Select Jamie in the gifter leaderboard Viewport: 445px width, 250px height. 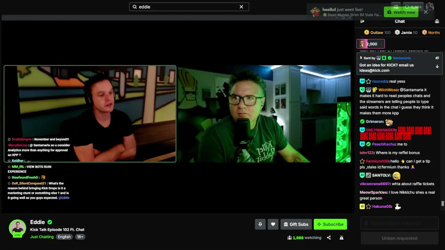406,32
